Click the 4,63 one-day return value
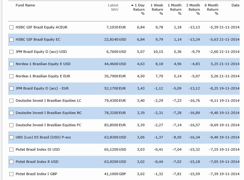The height and width of the screenshot is (180, 244). click(x=141, y=64)
